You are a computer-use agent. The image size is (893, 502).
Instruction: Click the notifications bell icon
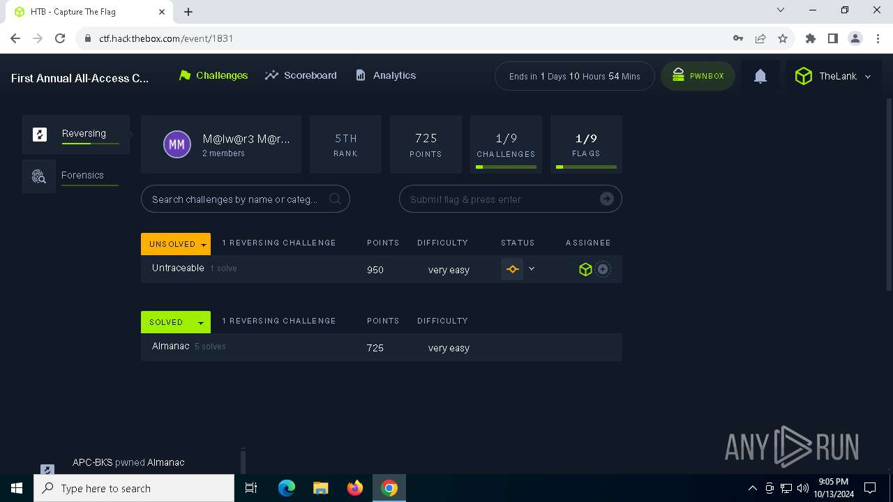coord(760,76)
